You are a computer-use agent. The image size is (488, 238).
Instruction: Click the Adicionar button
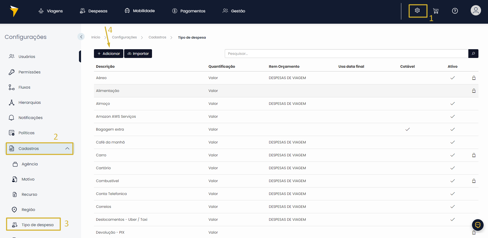point(109,54)
